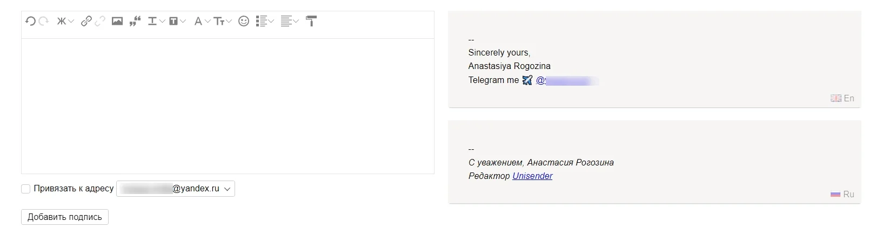The height and width of the screenshot is (235, 882).
Task: Clear formatting with the paint roller icon
Action: 311,22
